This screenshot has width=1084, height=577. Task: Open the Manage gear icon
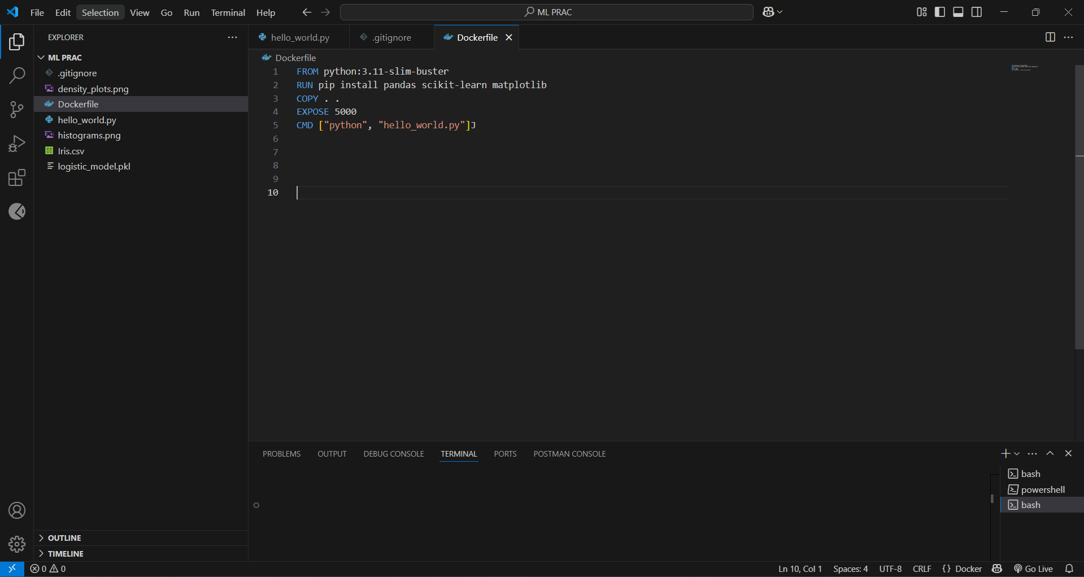17,544
